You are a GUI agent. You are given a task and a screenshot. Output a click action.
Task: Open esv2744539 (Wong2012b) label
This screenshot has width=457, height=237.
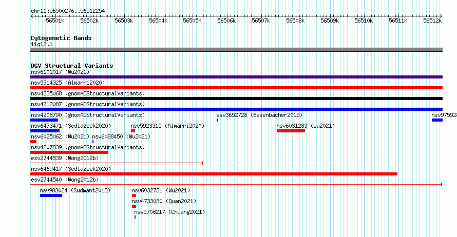(x=65, y=158)
